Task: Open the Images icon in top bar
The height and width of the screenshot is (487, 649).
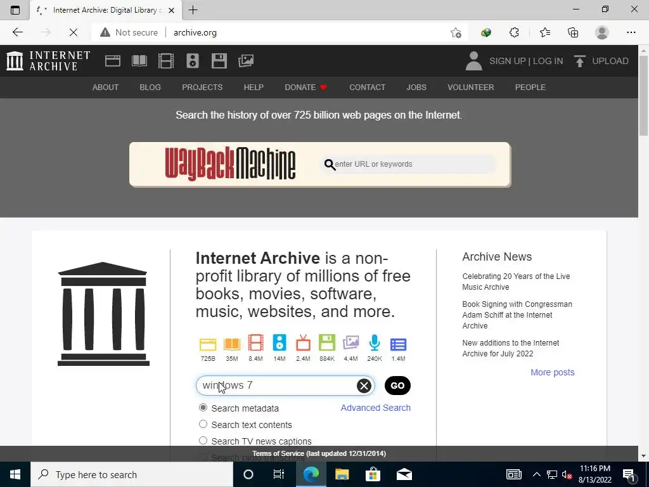Action: [x=246, y=61]
